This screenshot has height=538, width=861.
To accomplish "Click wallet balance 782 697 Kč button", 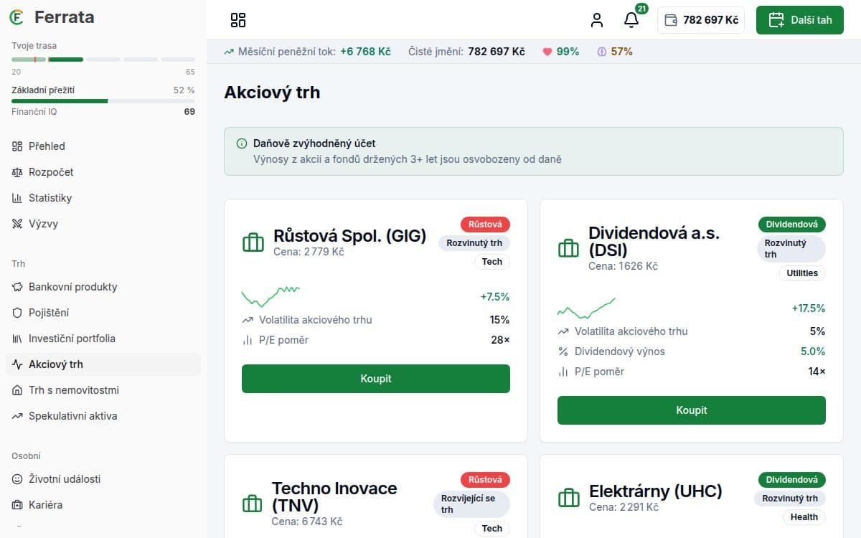I will click(701, 20).
